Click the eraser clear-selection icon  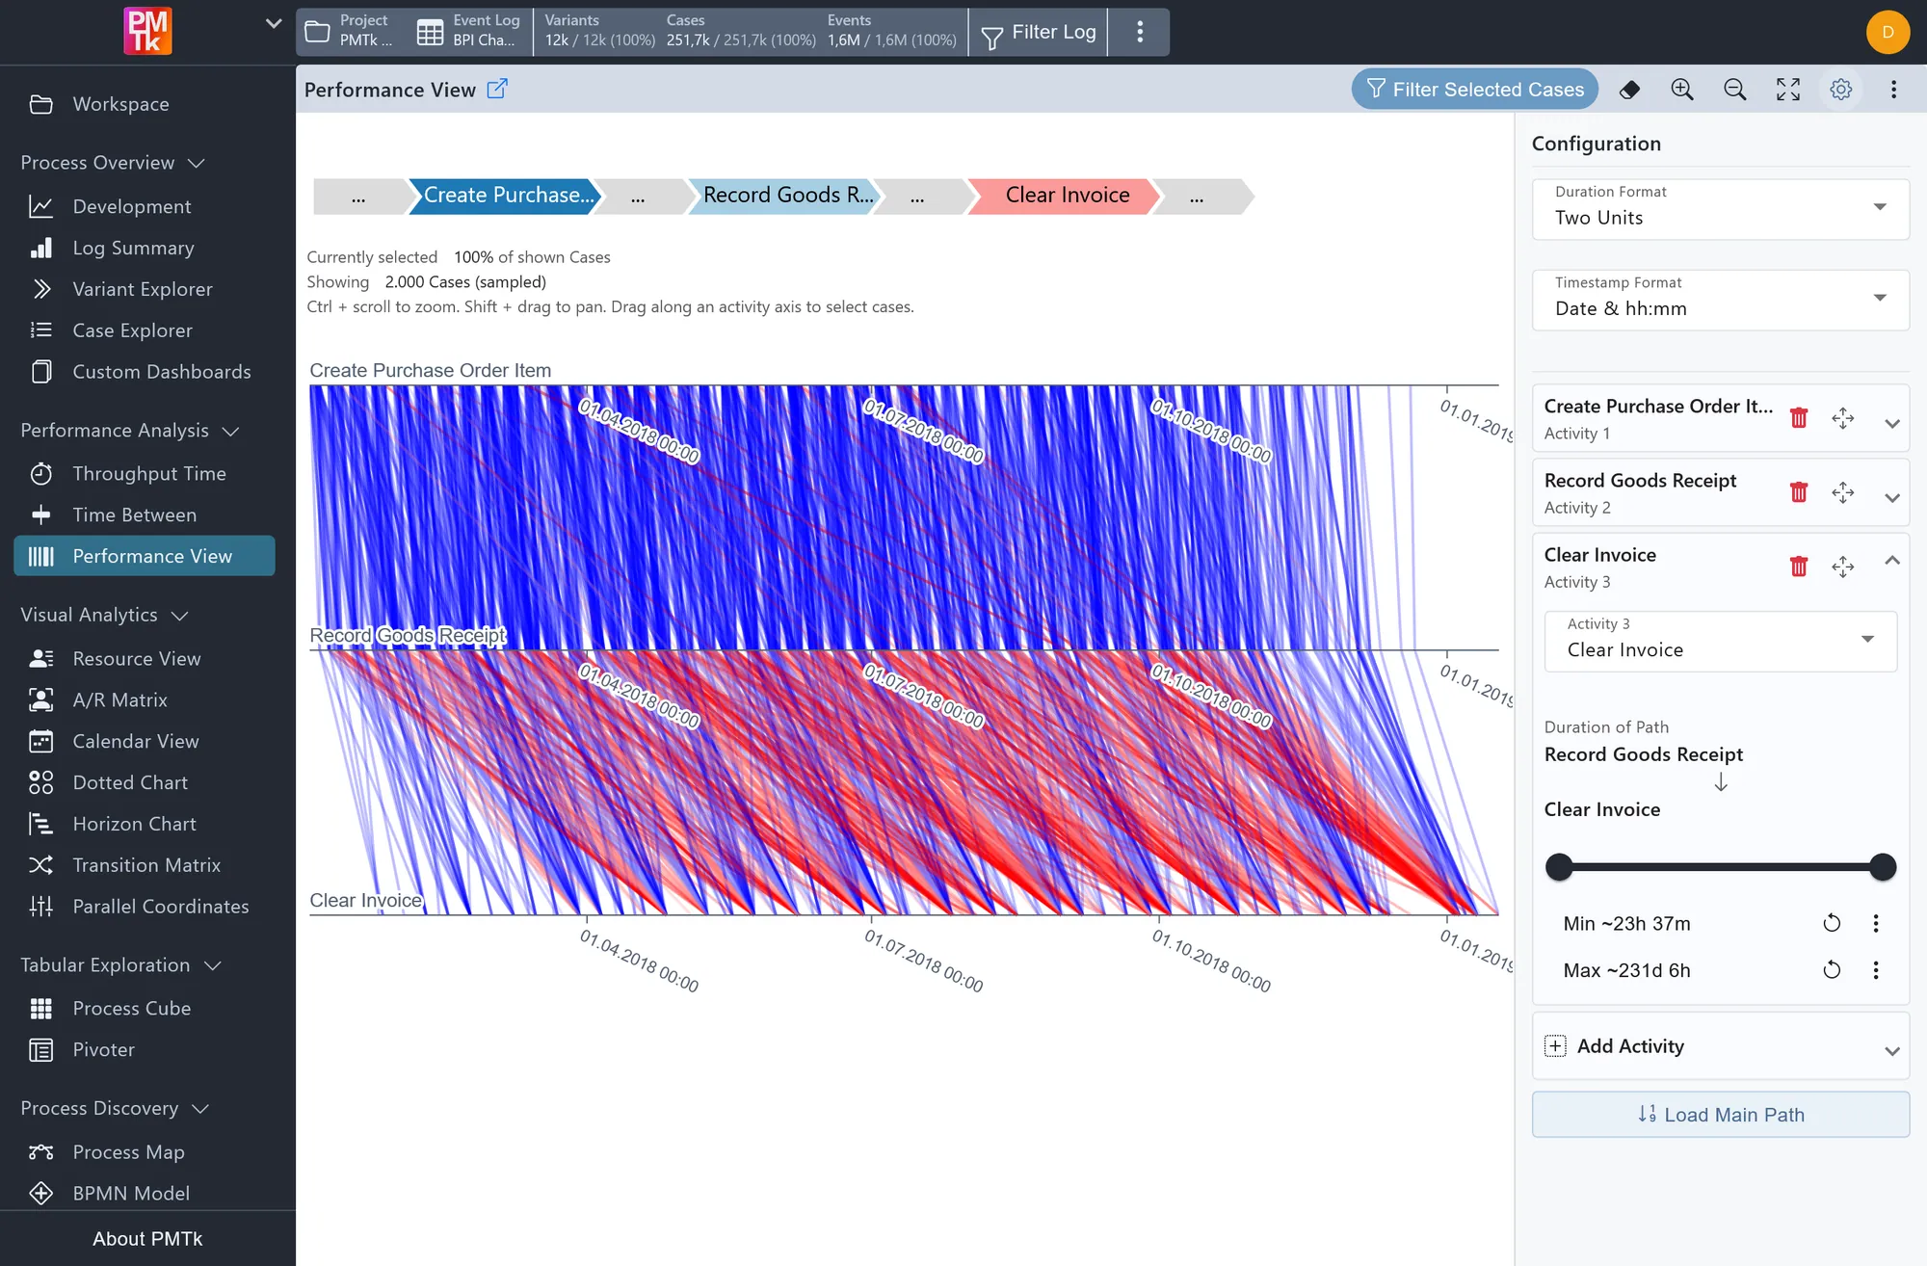point(1629,90)
